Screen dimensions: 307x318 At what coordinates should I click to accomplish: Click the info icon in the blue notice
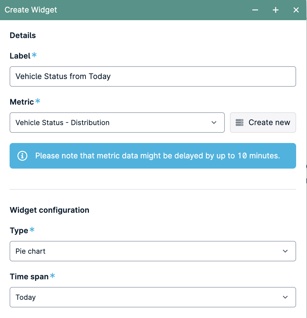coord(22,156)
